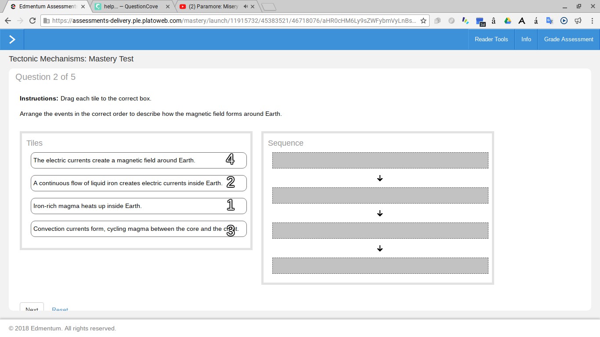Open the Google Drive extension icon

pyautogui.click(x=508, y=21)
